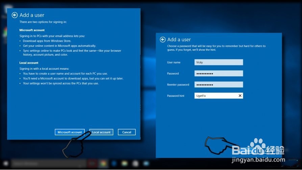Click "Your settings won't be synced" bullet

61,83
